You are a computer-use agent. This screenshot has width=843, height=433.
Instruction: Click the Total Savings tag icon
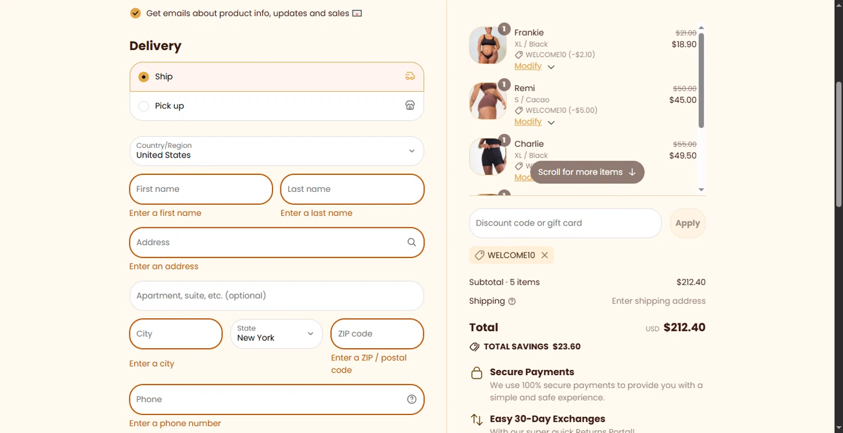pos(474,347)
